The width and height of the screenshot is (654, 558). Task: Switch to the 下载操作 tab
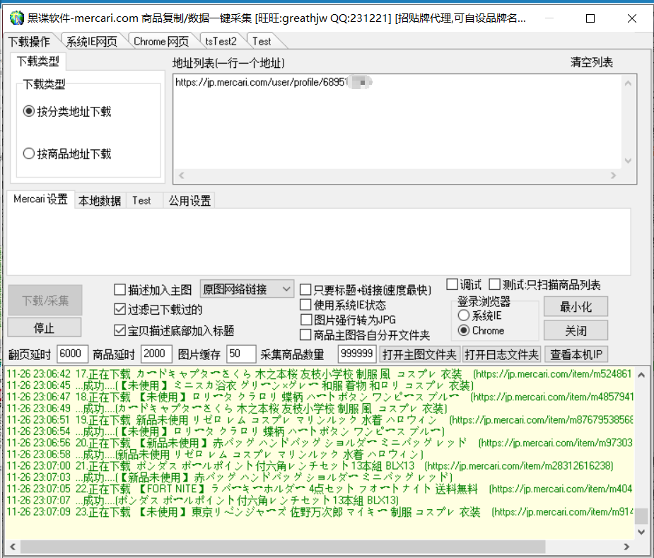tap(29, 41)
